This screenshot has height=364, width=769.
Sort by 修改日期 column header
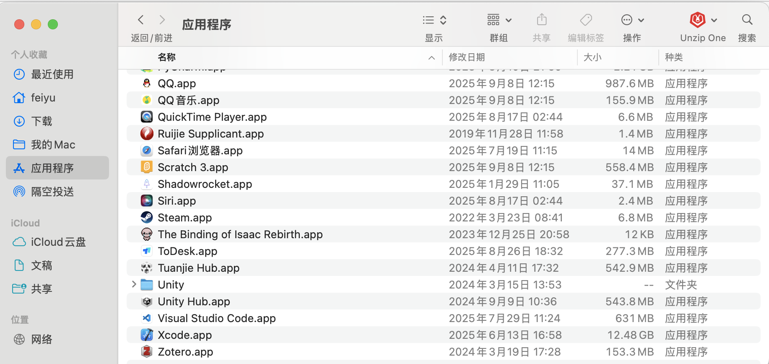(x=467, y=57)
